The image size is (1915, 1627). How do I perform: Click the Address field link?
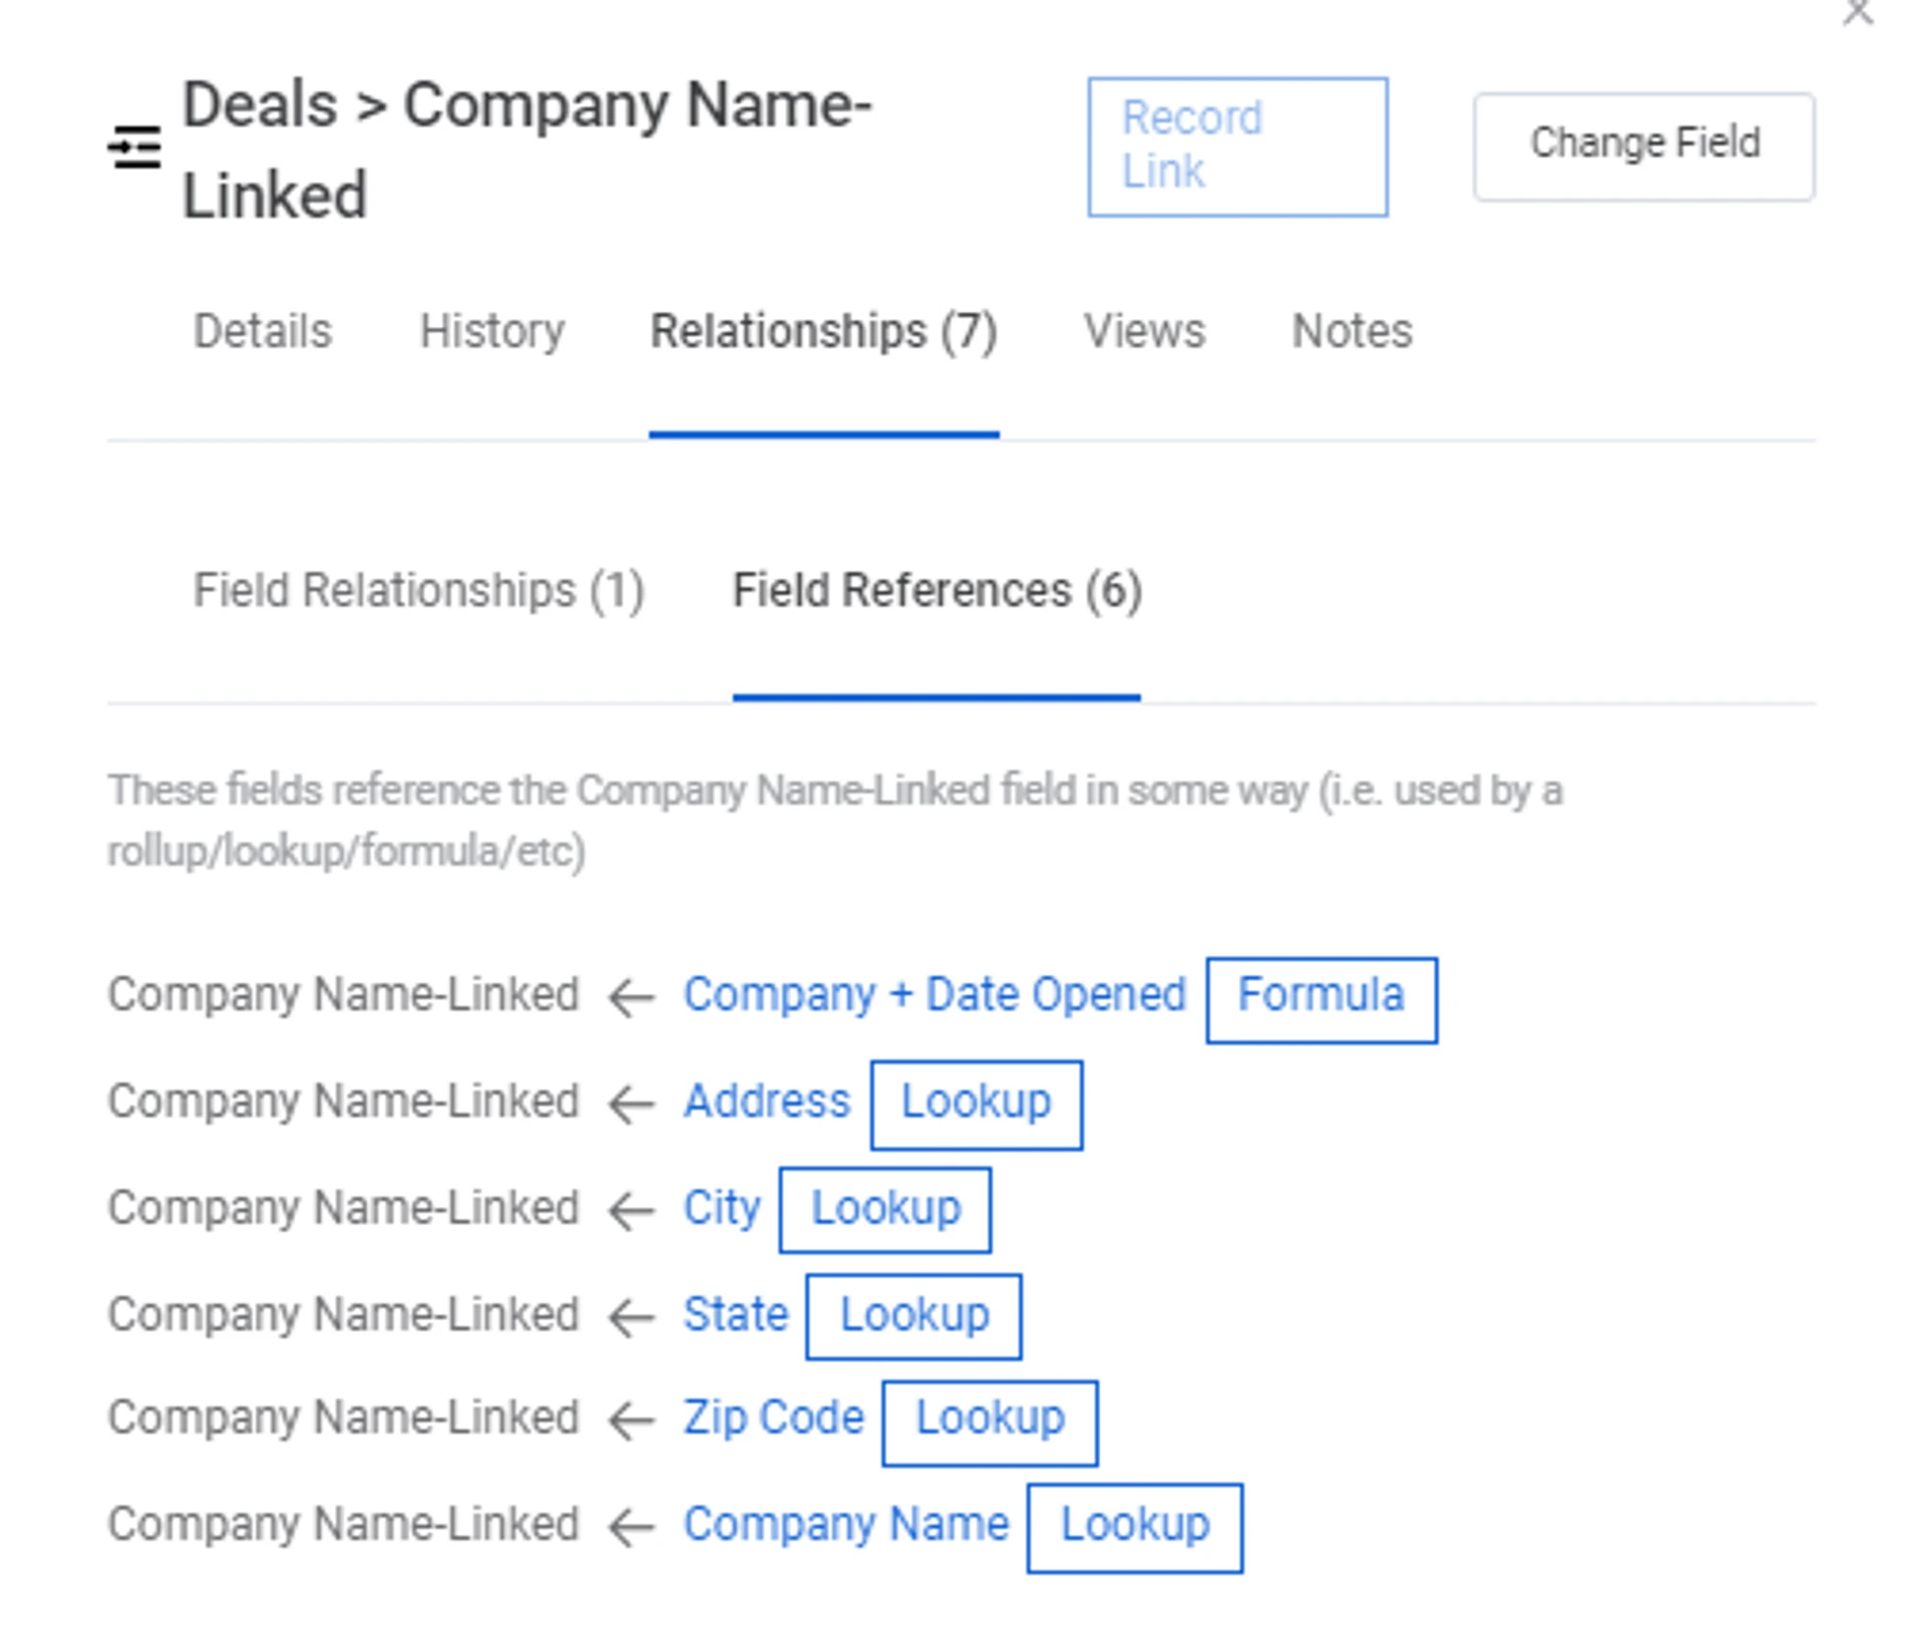(x=766, y=1102)
